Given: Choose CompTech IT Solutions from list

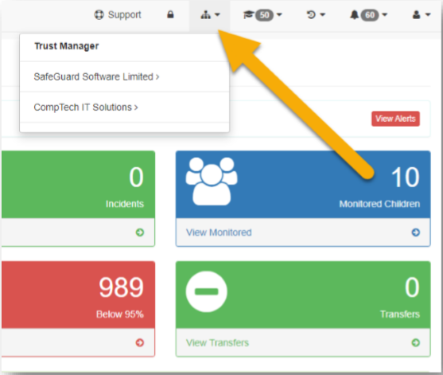Looking at the screenshot, I should tap(86, 107).
